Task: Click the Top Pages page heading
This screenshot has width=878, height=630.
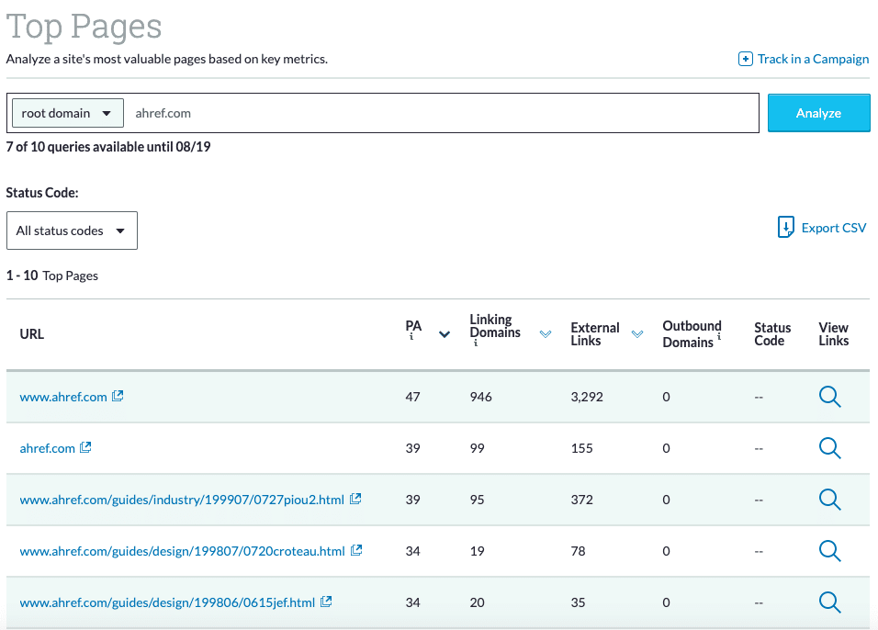Action: [x=84, y=27]
